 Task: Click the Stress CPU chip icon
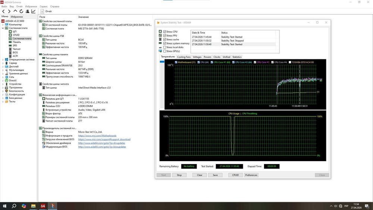click(160, 31)
